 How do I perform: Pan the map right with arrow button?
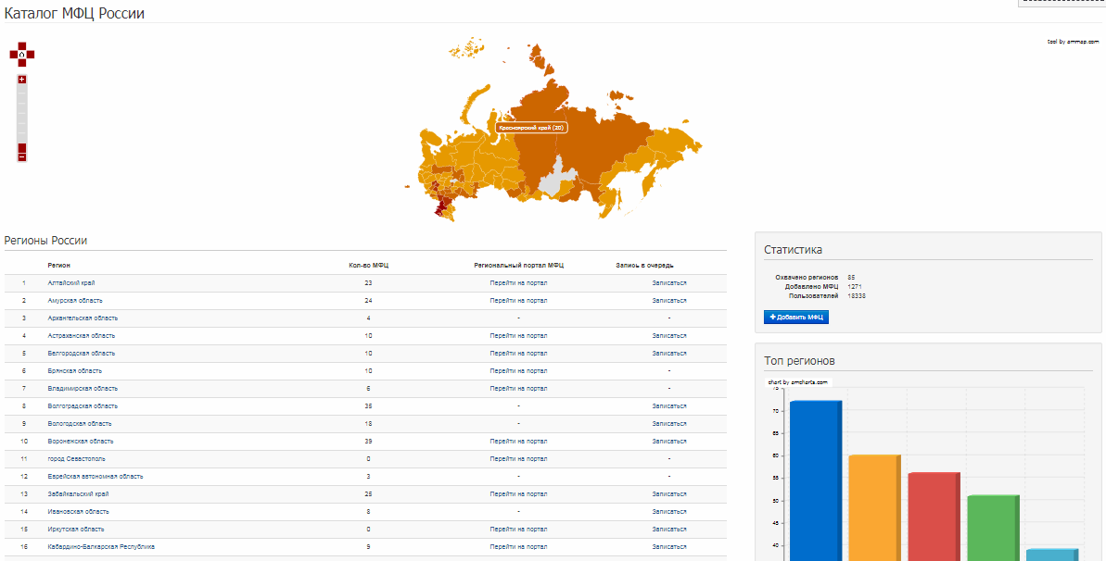[x=31, y=55]
